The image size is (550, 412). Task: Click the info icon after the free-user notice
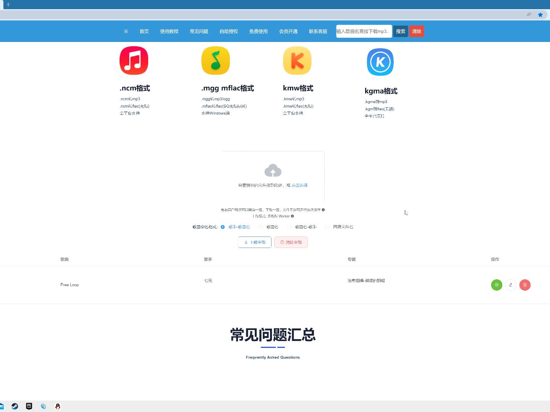tap(323, 210)
